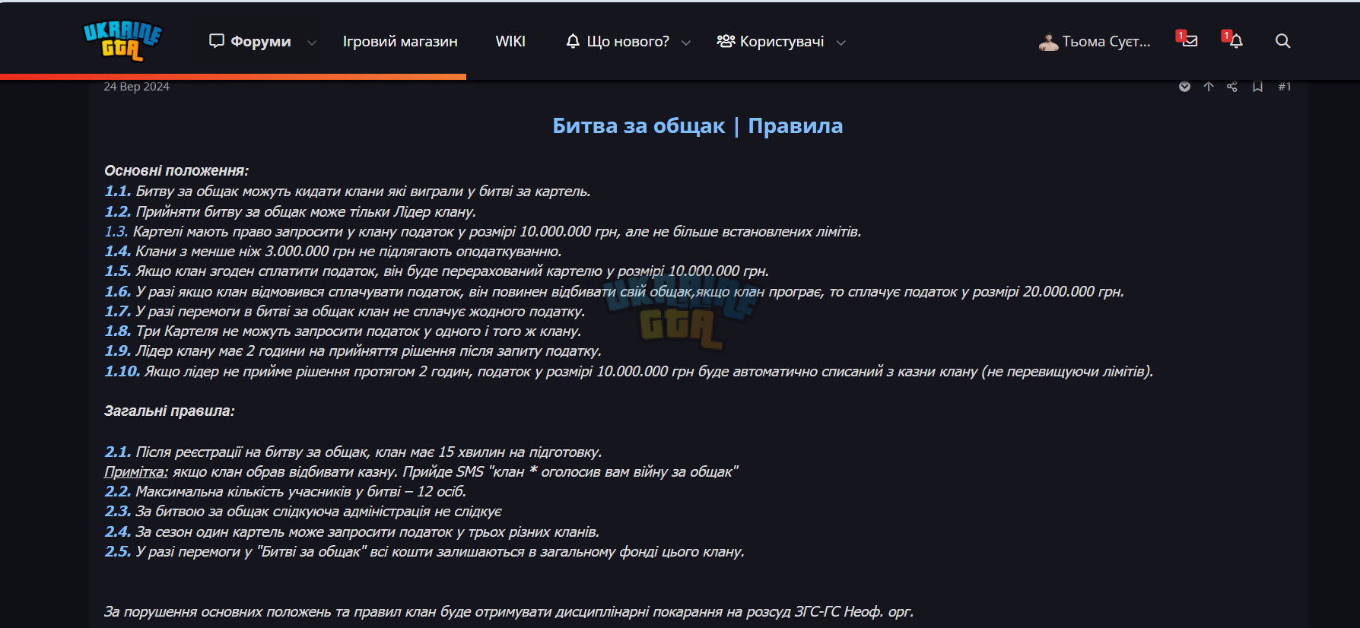Click the people icon beside Користувачі

726,41
